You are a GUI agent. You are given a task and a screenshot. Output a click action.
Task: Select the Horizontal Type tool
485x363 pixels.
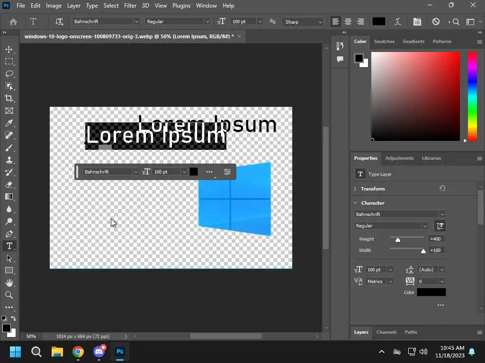9,246
